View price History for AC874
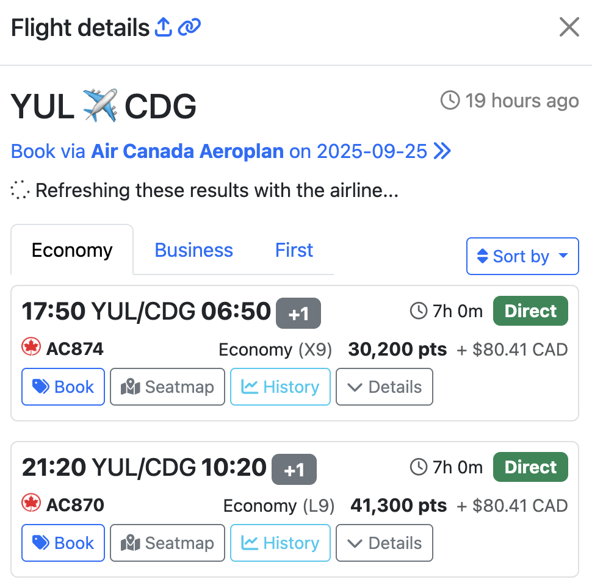This screenshot has width=592, height=588. 280,387
